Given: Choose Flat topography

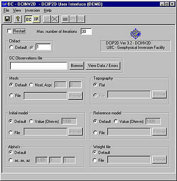Looking at the screenshot, I should pyautogui.click(x=95, y=85).
